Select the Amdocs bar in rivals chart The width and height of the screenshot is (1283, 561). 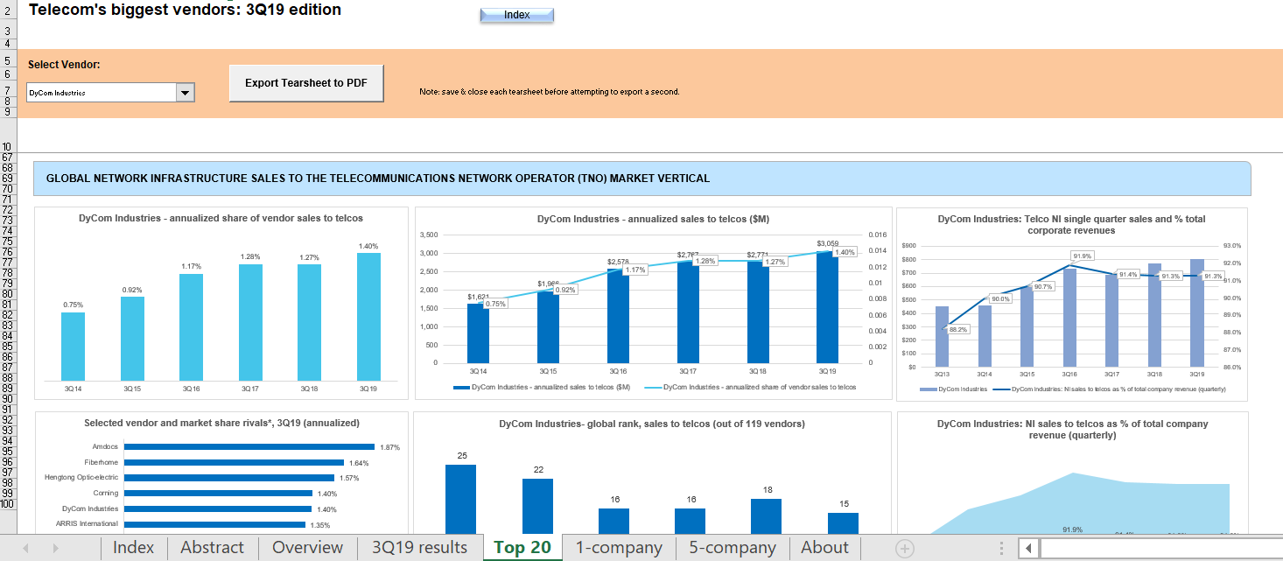(x=248, y=447)
